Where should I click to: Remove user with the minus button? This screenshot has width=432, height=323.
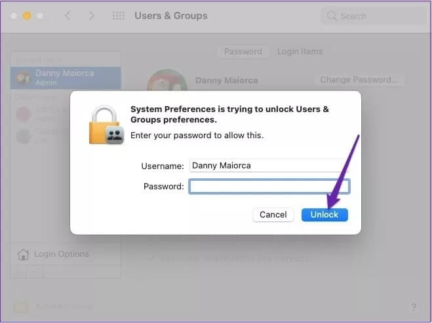click(35, 271)
